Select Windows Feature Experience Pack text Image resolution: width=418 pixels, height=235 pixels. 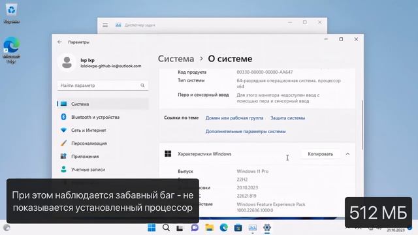pos(271,204)
